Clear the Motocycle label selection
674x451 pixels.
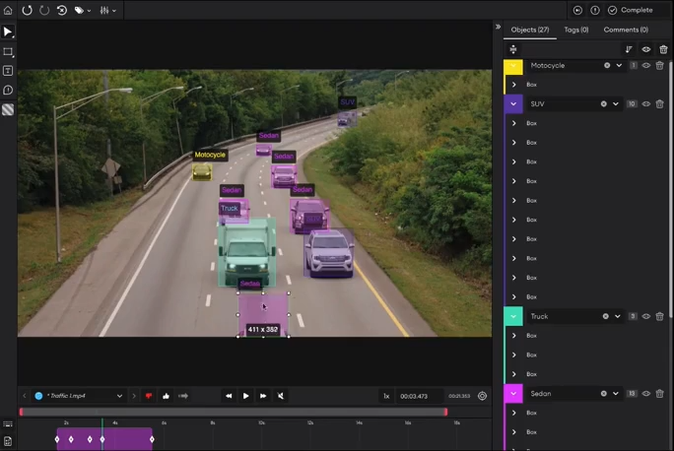(607, 66)
